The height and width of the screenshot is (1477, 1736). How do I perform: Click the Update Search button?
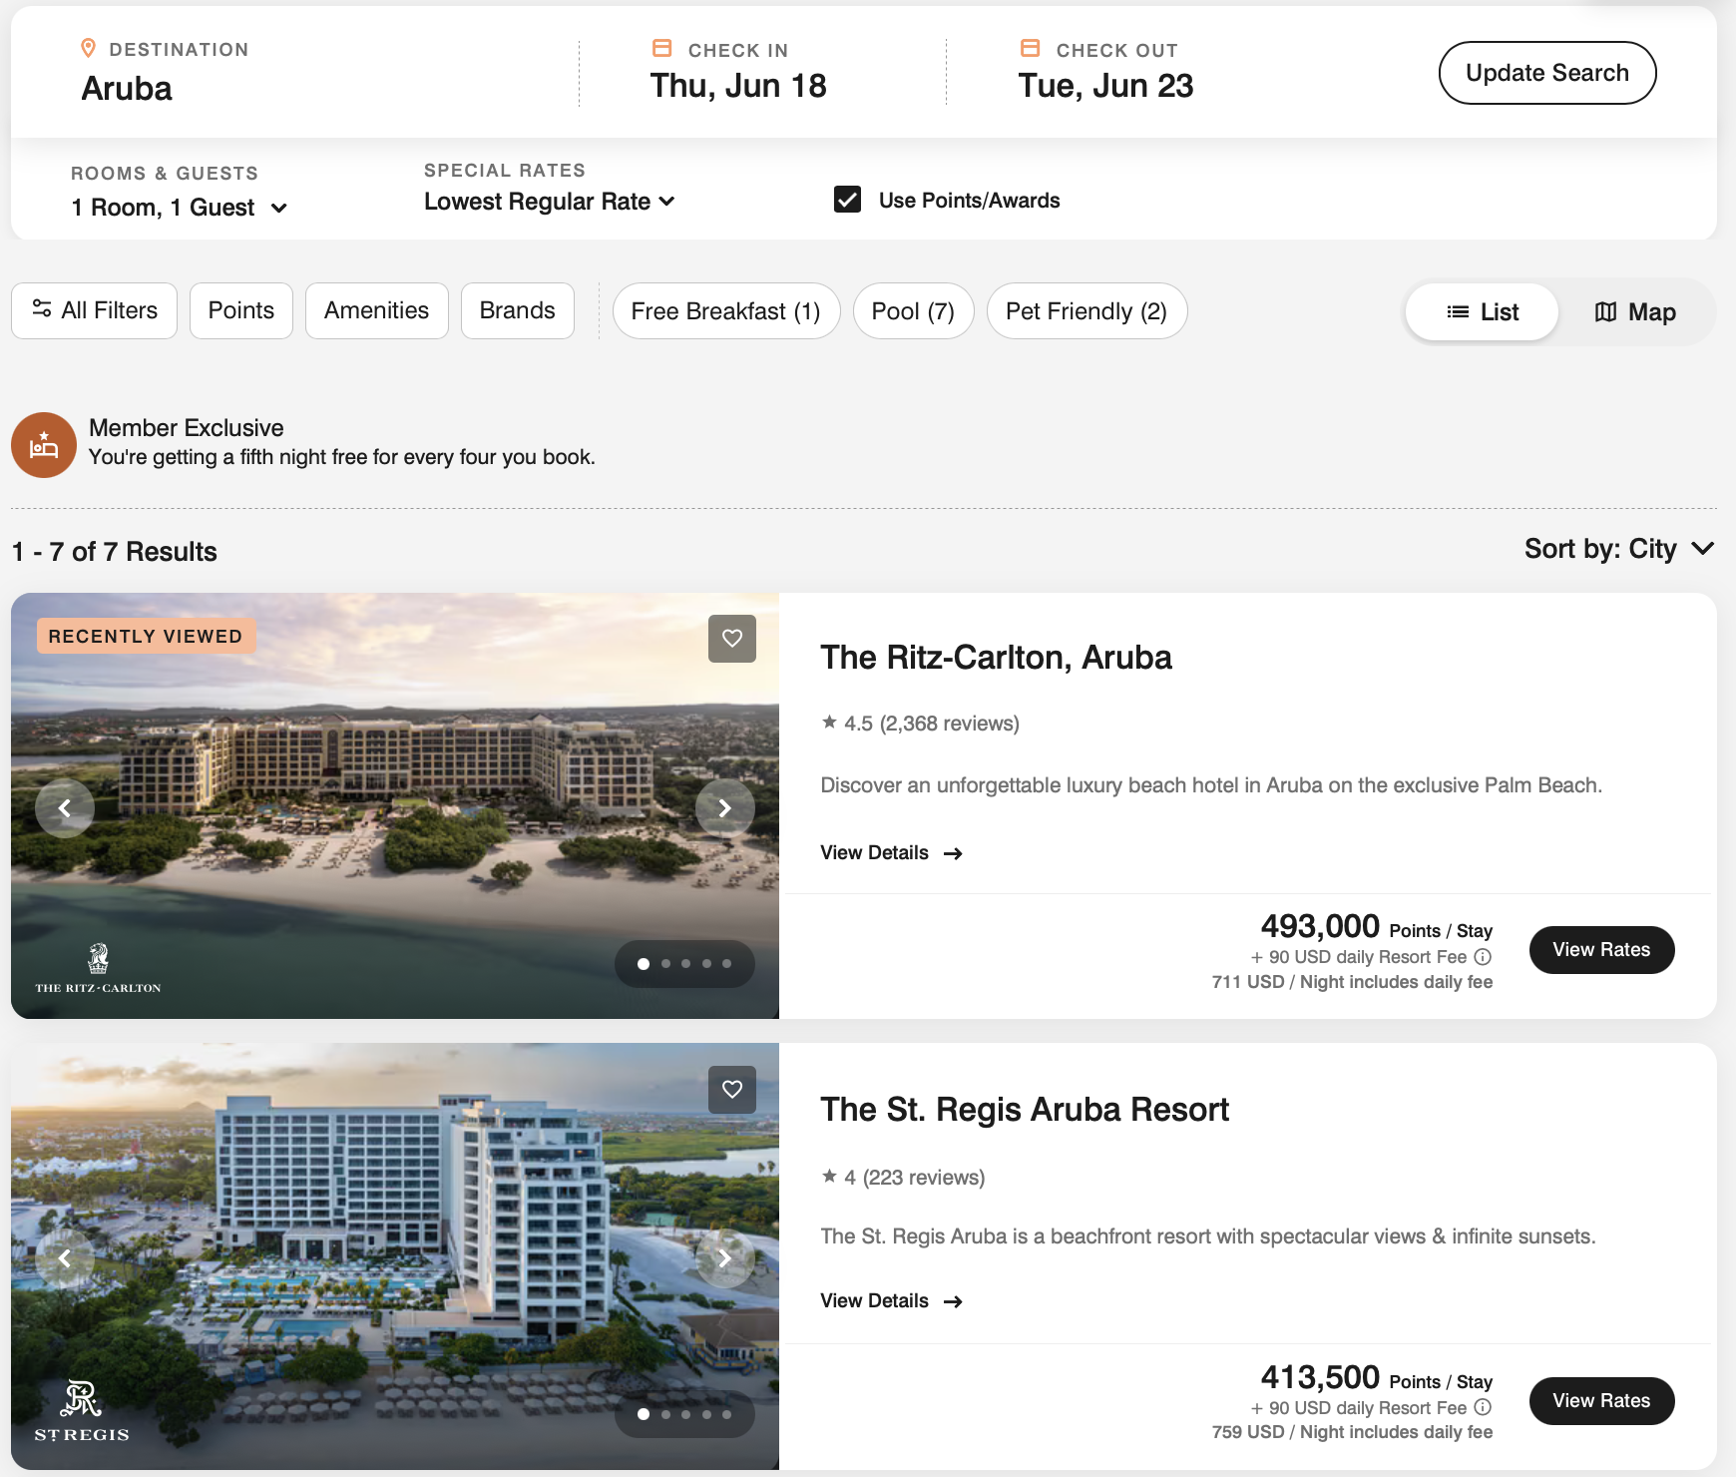(1547, 73)
